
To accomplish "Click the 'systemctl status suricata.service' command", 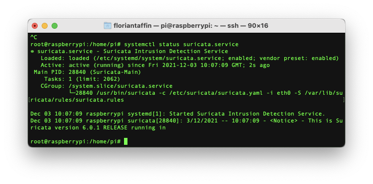I will pos(181,44).
